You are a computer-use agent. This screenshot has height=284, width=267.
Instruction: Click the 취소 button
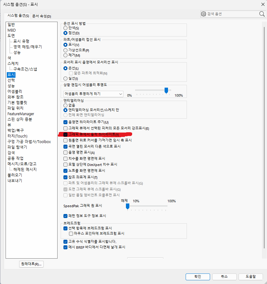point(224,277)
